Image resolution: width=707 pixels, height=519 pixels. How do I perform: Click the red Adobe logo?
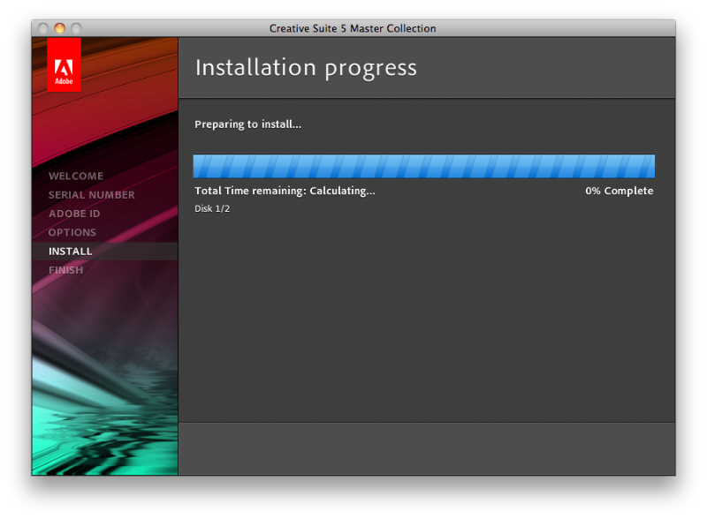tap(64, 64)
